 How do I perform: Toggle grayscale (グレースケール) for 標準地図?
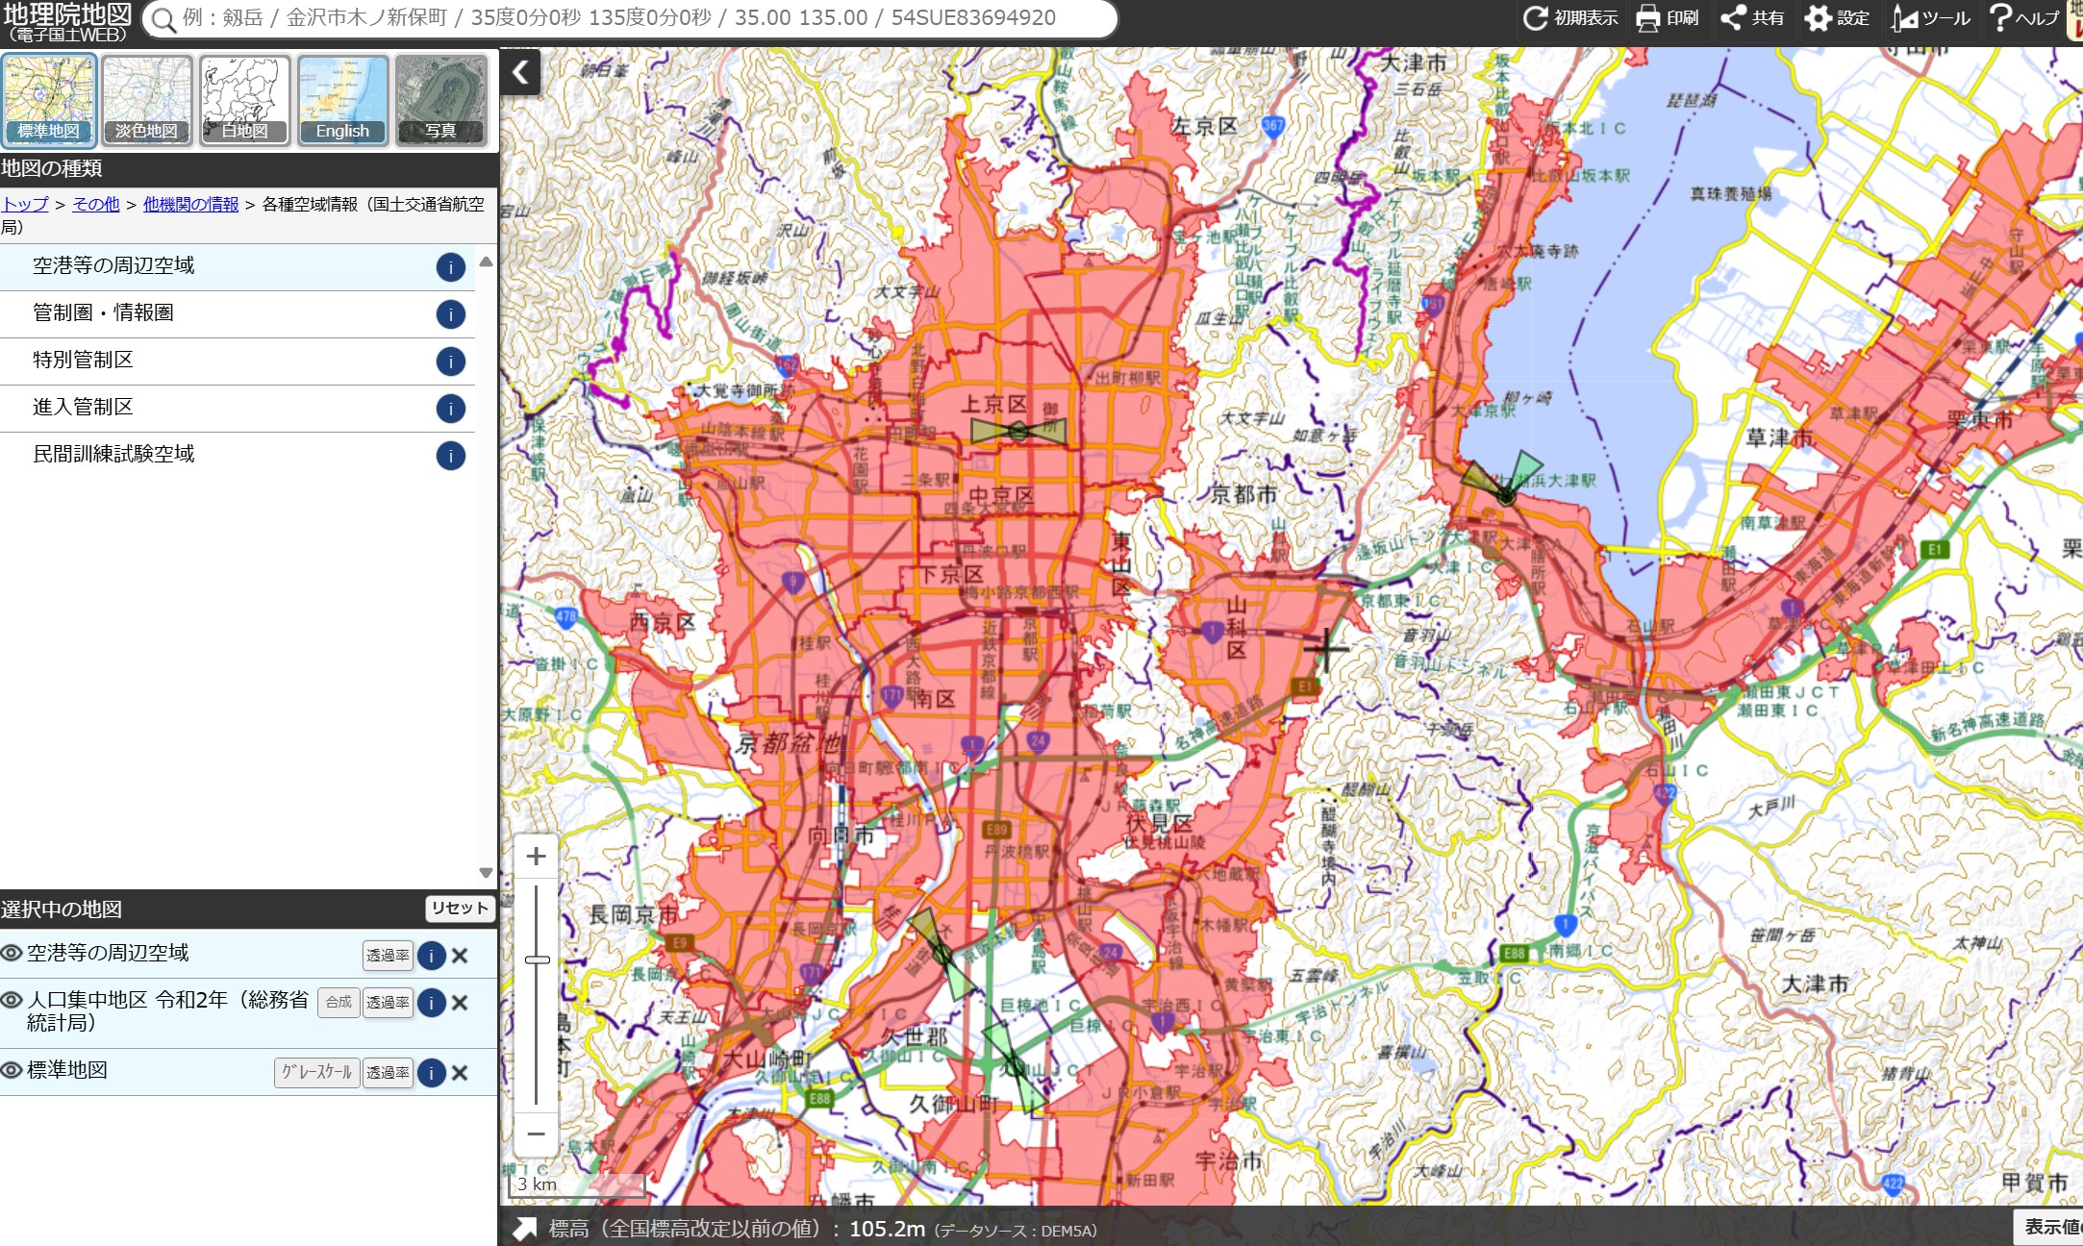point(316,1072)
